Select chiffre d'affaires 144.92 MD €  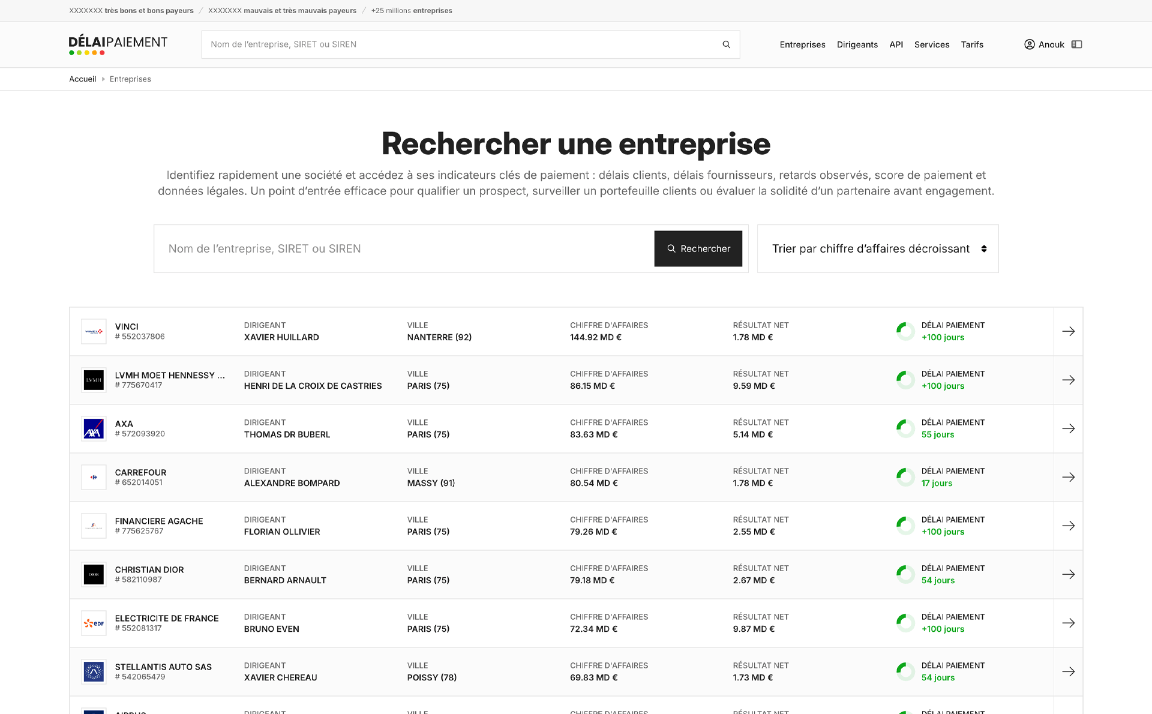pos(596,337)
